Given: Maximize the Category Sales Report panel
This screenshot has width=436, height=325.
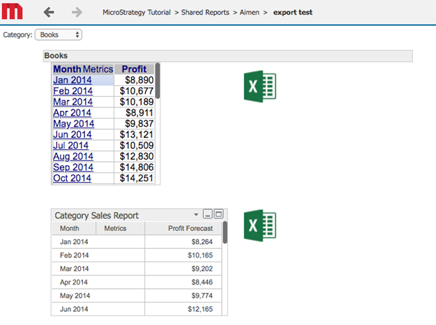Looking at the screenshot, I should coord(218,215).
